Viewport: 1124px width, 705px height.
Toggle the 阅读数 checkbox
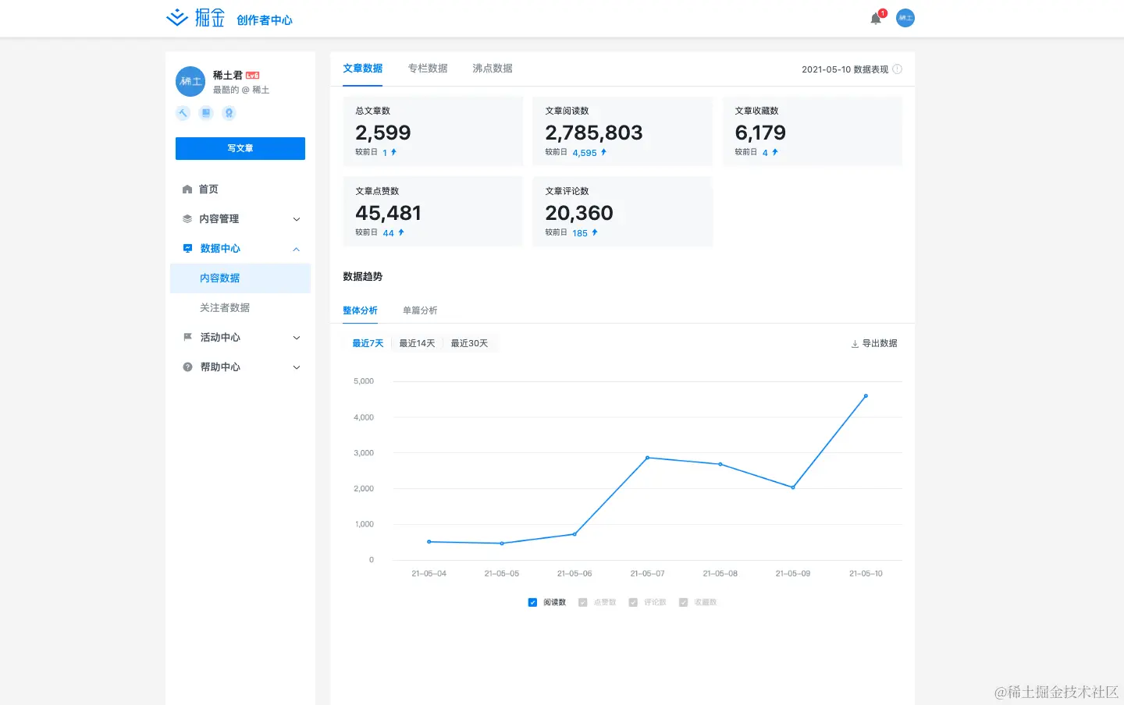click(532, 603)
